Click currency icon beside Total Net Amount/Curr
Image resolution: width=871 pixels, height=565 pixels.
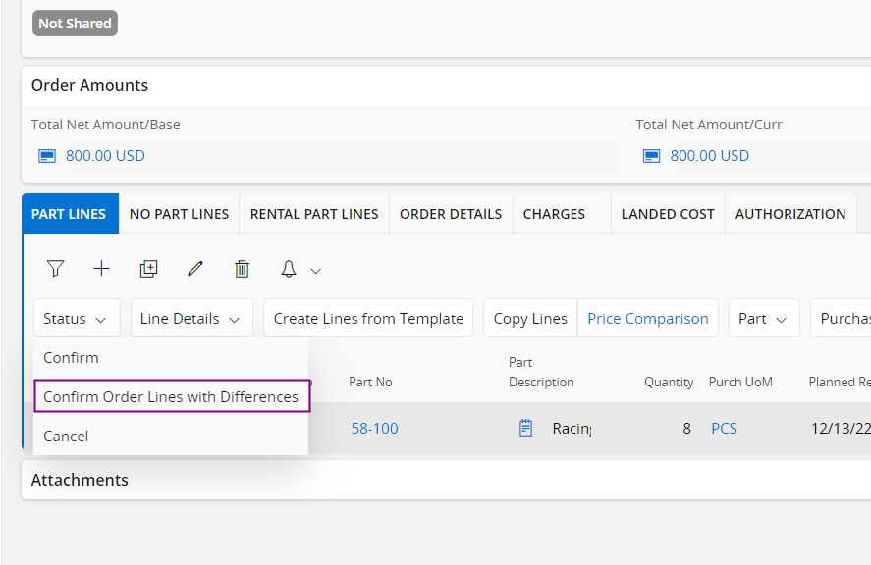click(651, 156)
